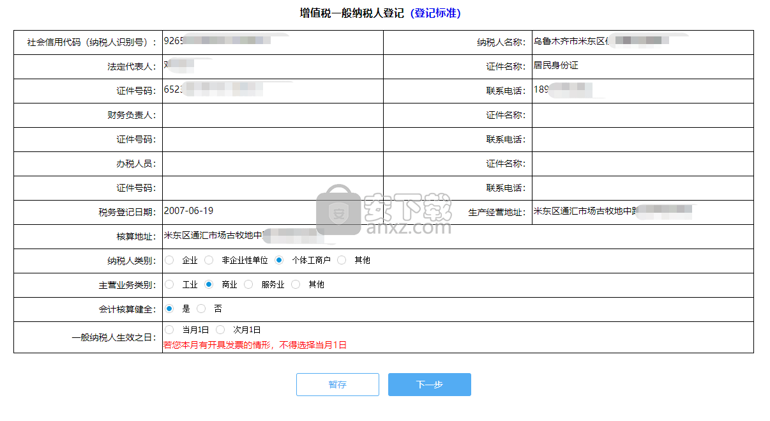The height and width of the screenshot is (421, 770).
Task: Choose 个体工商户 taxpayer category
Action: pyautogui.click(x=279, y=260)
